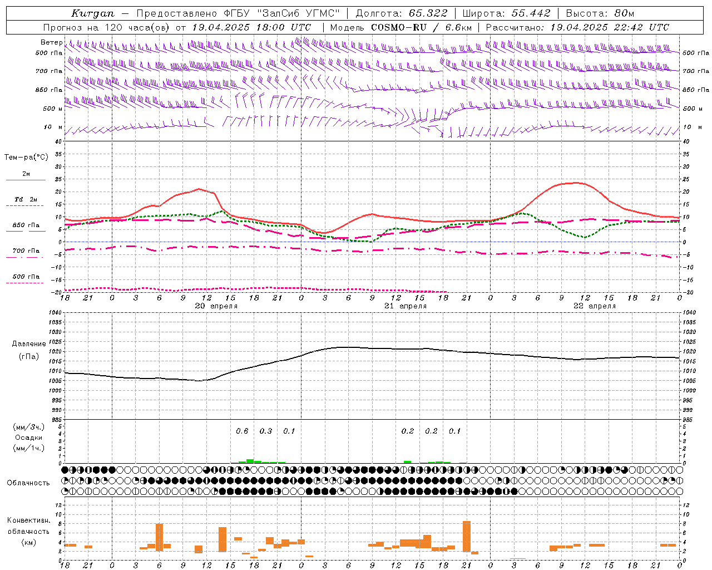Click the 3-hour precipitation value 0.3
Viewport: 712px width, 570px height.
click(266, 431)
